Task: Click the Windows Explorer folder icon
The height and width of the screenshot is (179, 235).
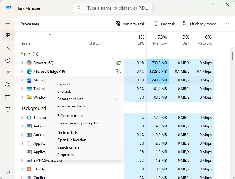Action: tap(29, 97)
